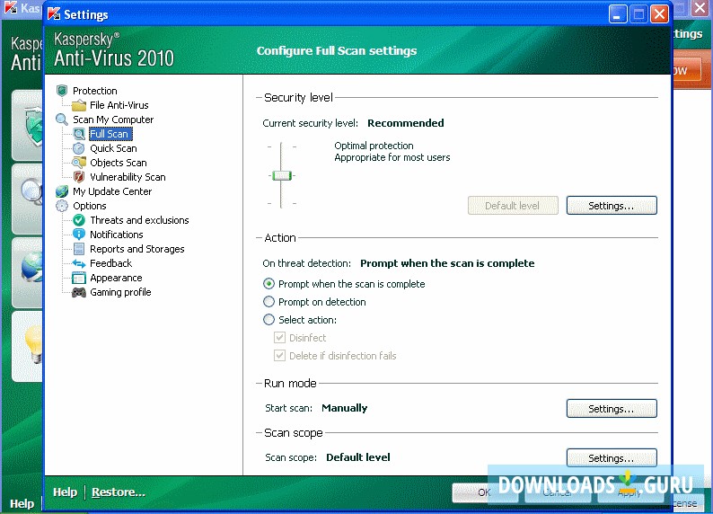Click the light bulb icon in background window
The width and height of the screenshot is (713, 514).
(x=33, y=346)
